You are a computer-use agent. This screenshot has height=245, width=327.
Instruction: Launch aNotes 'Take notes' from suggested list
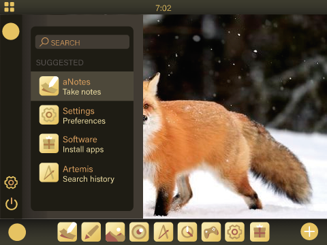(82, 86)
